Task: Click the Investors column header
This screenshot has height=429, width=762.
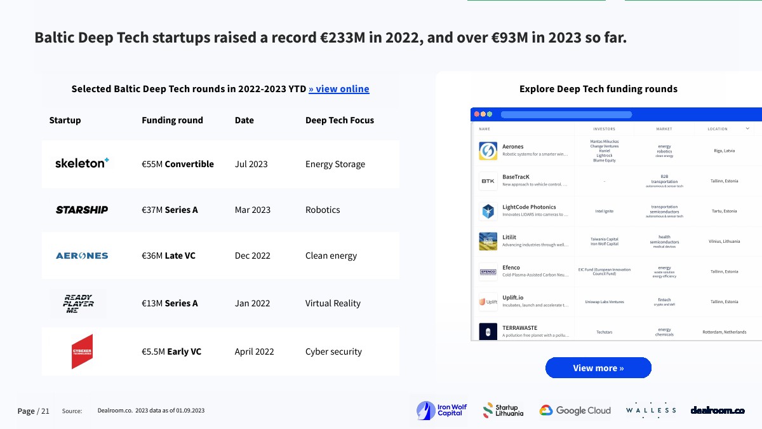Action: 604,129
